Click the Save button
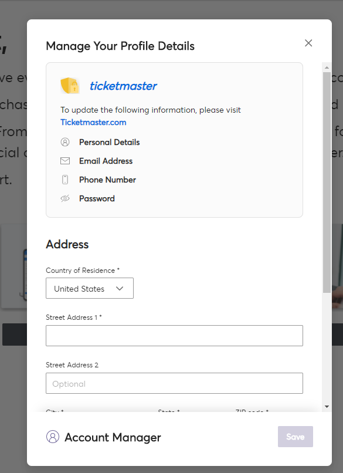 296,437
